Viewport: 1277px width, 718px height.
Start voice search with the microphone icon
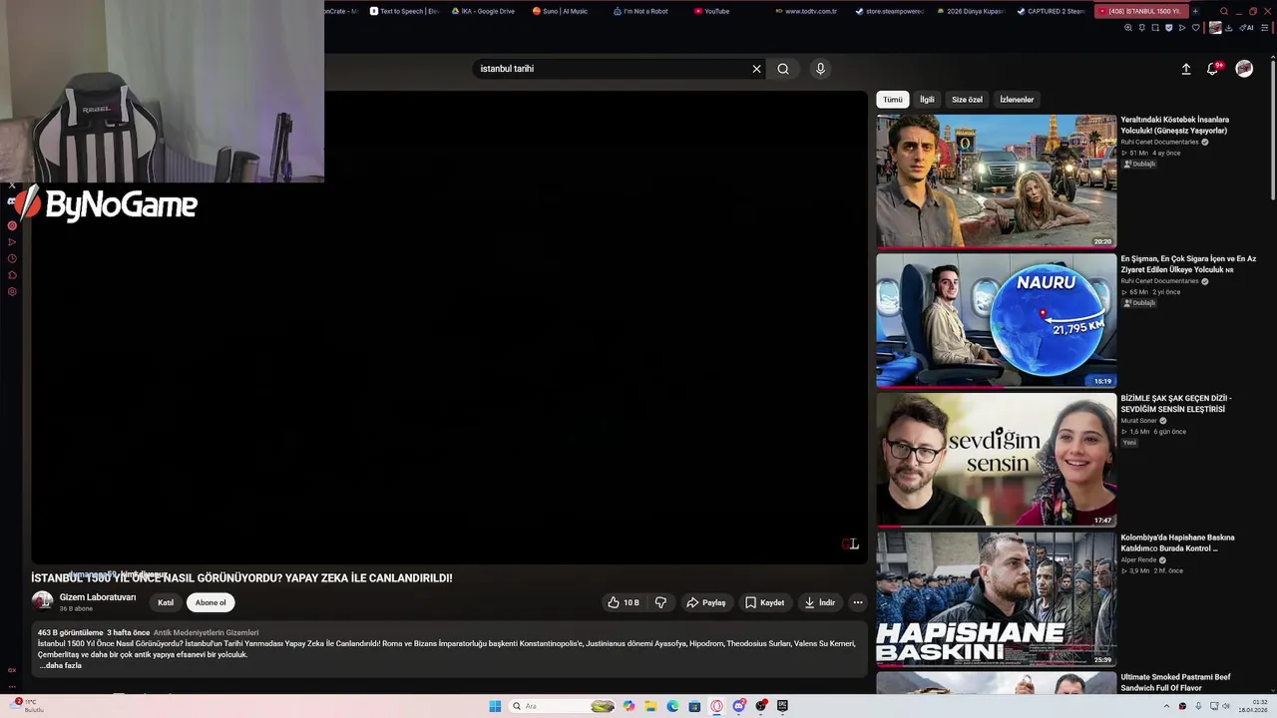point(820,69)
